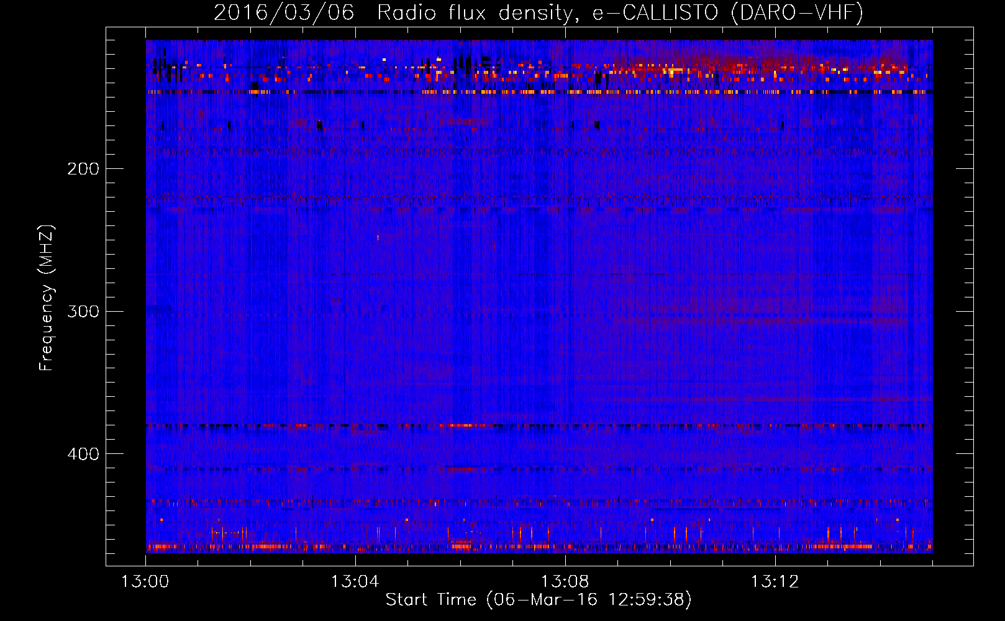The image size is (1005, 621).
Task: Click the 'Start Time (06-Mar-16 12:59:38)' axis label
Action: 539,600
